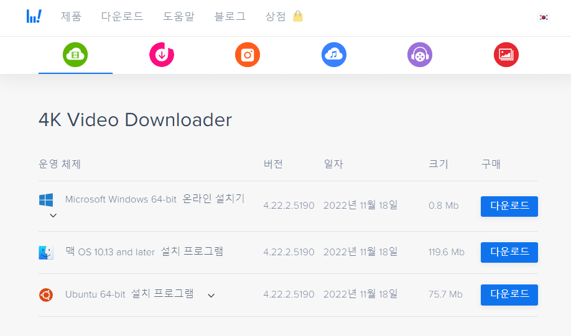Viewport: 571px width, 336px height.
Task: Click the shopping bag icon next to 상점
Action: point(298,16)
